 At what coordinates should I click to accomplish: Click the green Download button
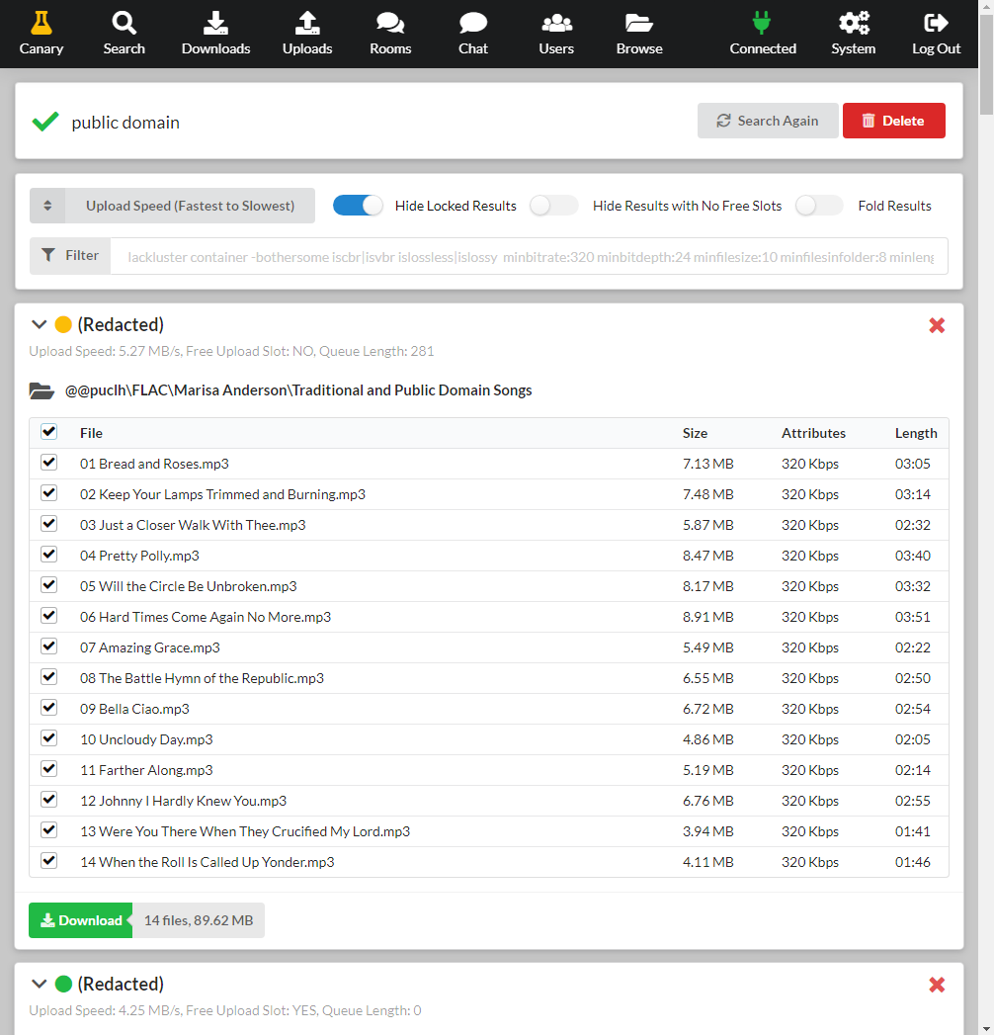(x=80, y=919)
